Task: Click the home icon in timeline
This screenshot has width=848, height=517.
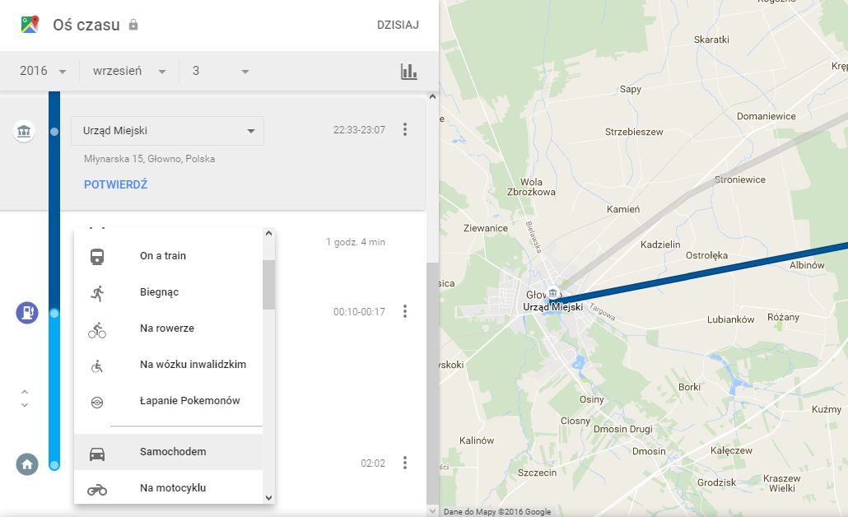Action: coord(27,464)
